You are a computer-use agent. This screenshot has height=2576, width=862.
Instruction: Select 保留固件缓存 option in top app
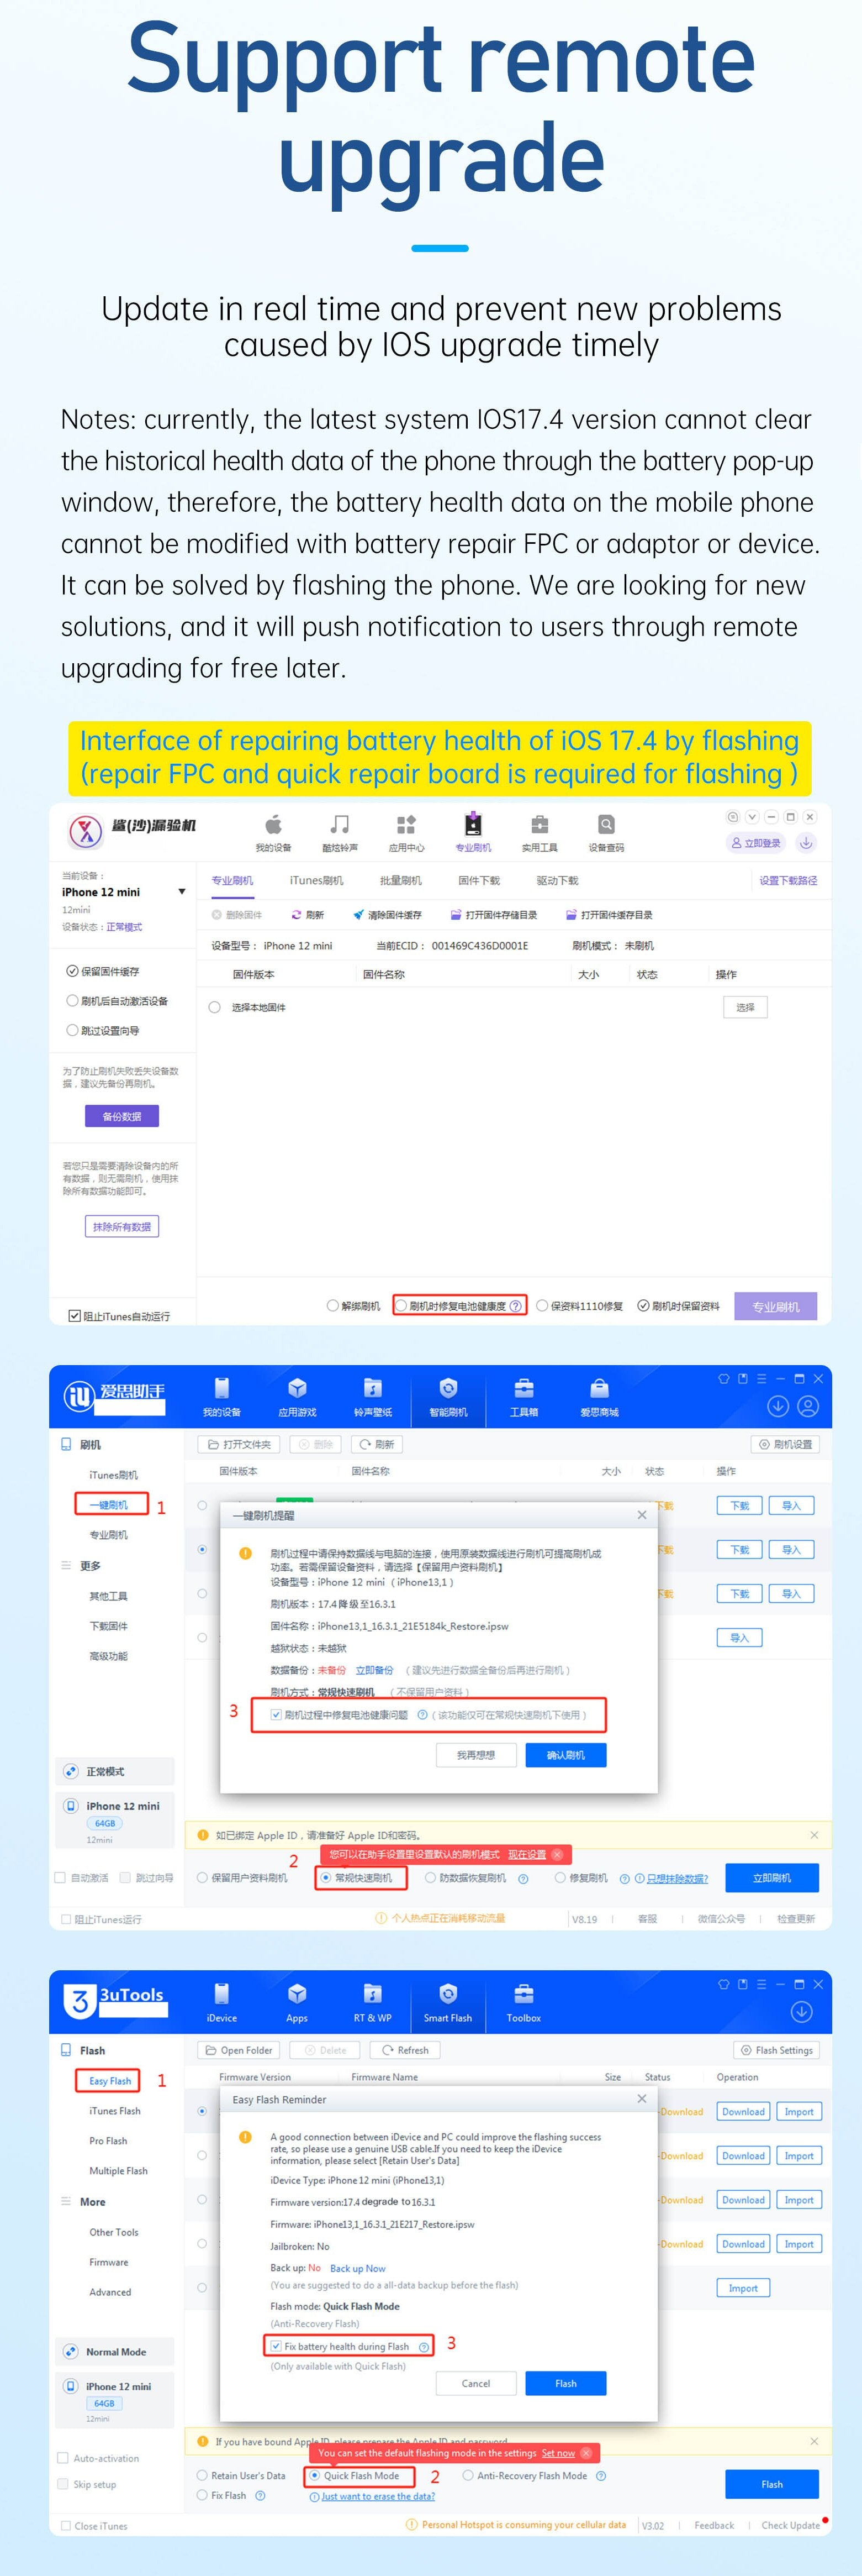[x=72, y=971]
